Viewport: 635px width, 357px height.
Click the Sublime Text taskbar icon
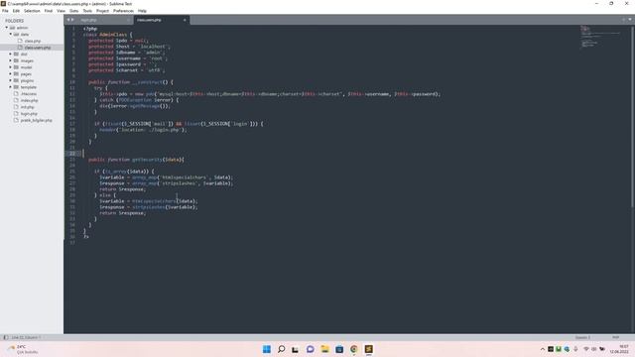coord(368,349)
